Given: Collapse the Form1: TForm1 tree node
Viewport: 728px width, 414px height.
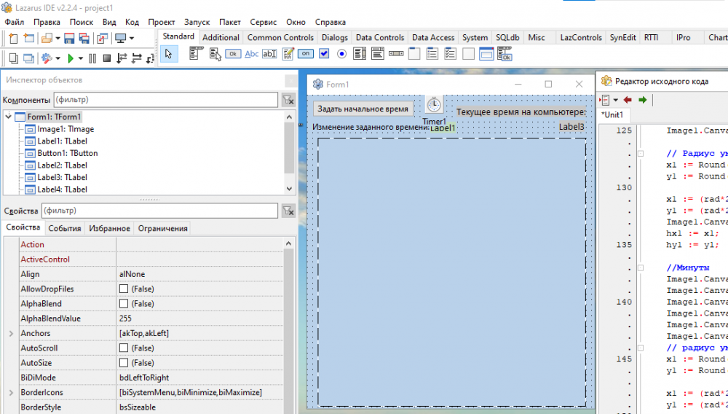Looking at the screenshot, I should 8,117.
